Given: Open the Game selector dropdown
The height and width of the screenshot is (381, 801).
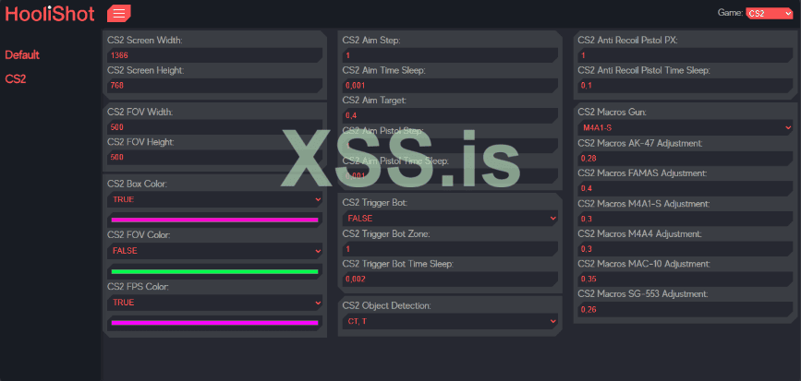Looking at the screenshot, I should coord(770,13).
